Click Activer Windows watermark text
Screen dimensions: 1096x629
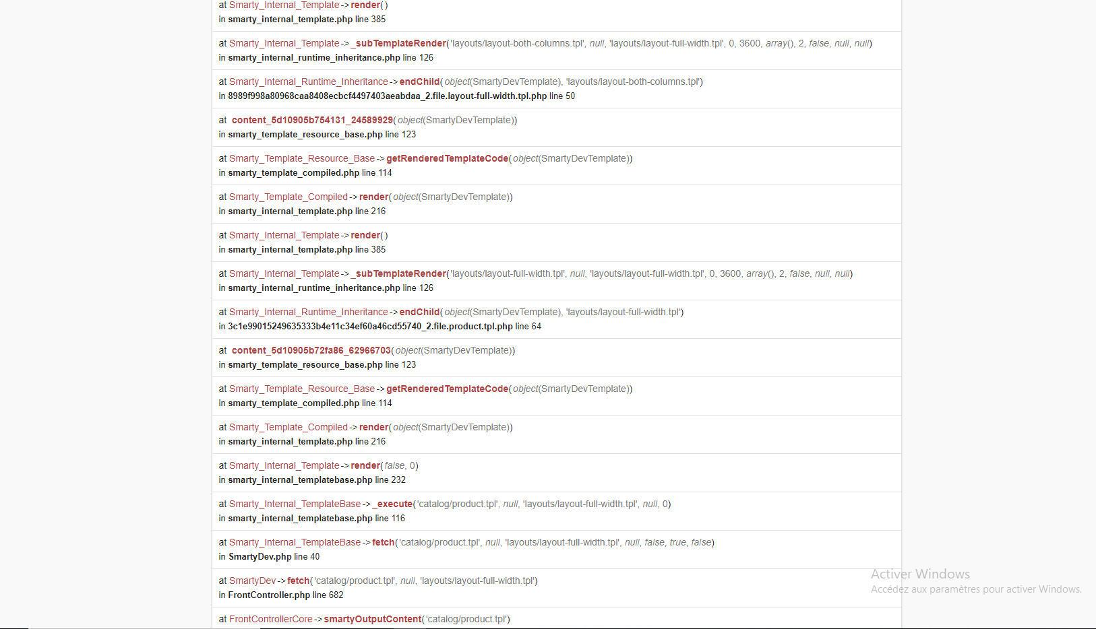(920, 574)
